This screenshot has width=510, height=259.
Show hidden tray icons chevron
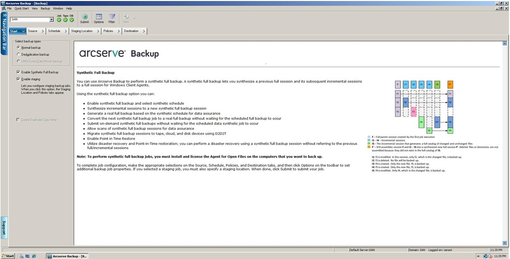(x=479, y=256)
